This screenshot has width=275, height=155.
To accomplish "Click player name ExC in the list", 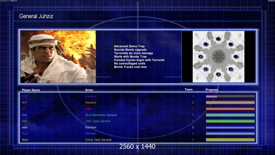I will pyautogui.click(x=25, y=96).
